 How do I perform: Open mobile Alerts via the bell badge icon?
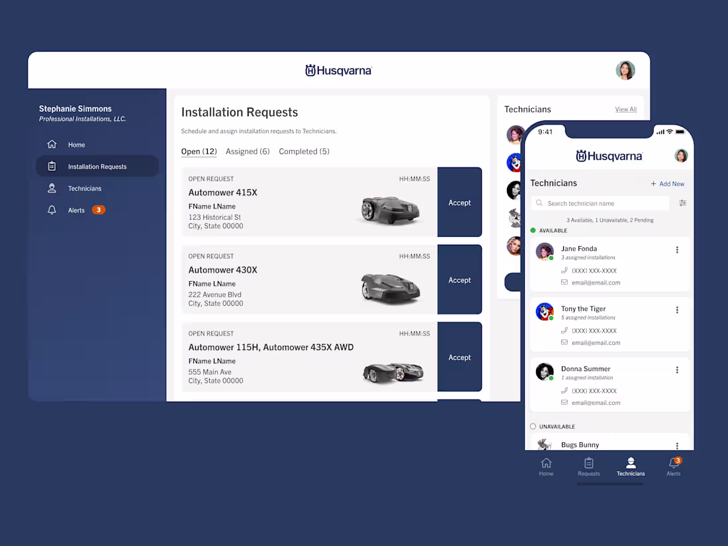pyautogui.click(x=673, y=463)
